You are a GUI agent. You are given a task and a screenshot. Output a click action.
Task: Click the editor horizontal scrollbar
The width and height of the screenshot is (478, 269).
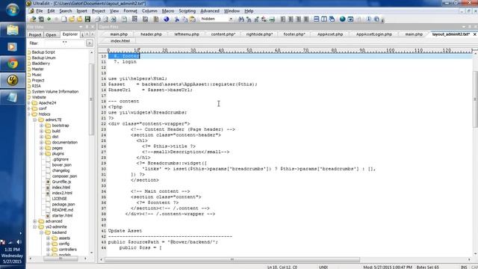click(232, 260)
